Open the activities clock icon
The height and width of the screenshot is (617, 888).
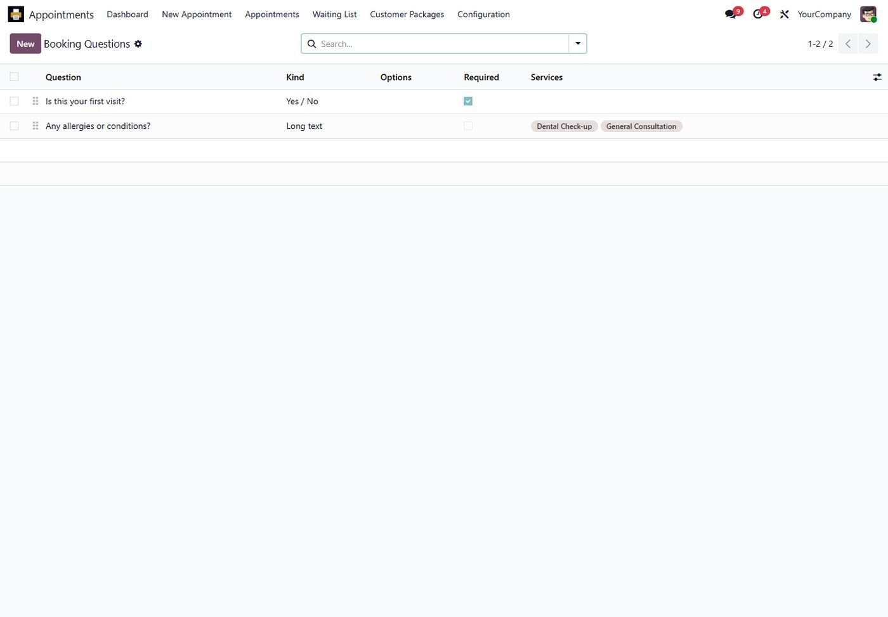tap(757, 14)
